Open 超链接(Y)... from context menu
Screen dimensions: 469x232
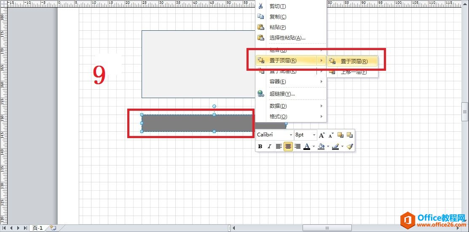282,94
